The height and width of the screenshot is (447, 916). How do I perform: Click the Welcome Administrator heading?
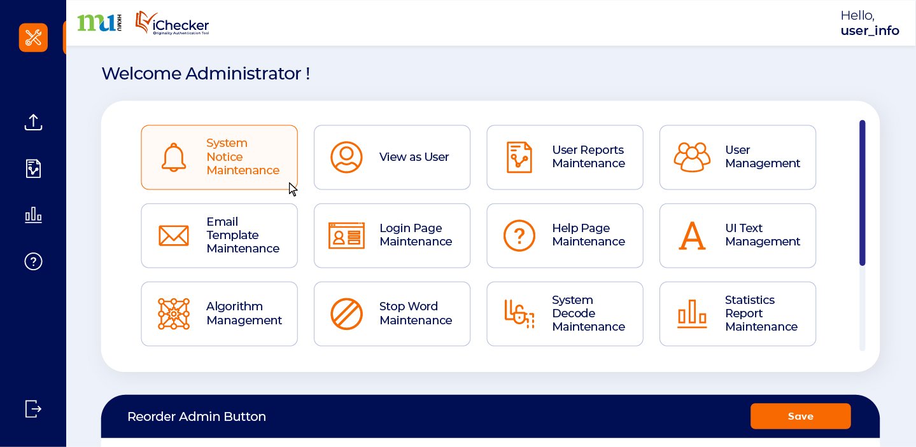[x=206, y=74]
